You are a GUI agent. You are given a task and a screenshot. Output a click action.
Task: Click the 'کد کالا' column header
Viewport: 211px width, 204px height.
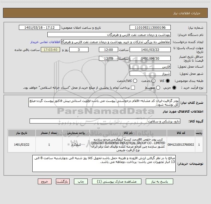181,133
